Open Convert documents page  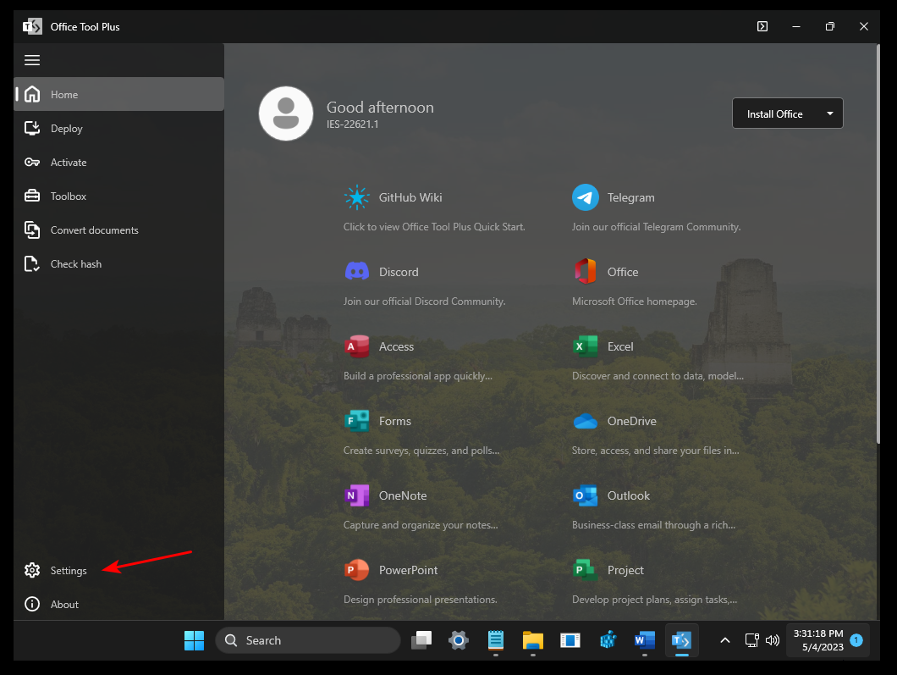pos(119,230)
